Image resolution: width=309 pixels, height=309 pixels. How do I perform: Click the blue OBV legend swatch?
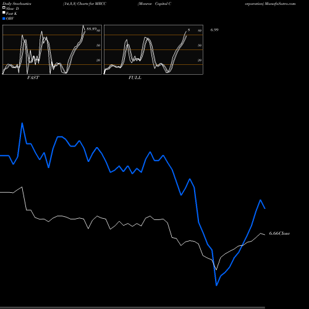click(4, 19)
